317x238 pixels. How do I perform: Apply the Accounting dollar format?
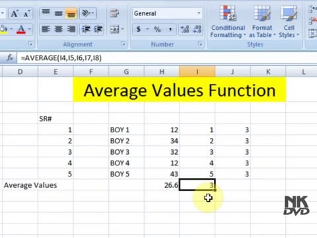click(139, 29)
